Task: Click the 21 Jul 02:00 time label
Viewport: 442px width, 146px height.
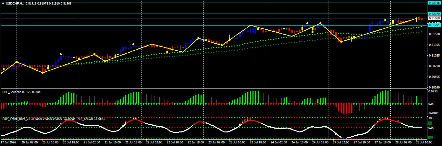Action: 92,142
